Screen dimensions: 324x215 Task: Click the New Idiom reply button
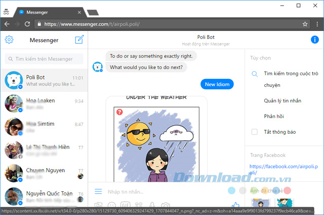[217, 84]
